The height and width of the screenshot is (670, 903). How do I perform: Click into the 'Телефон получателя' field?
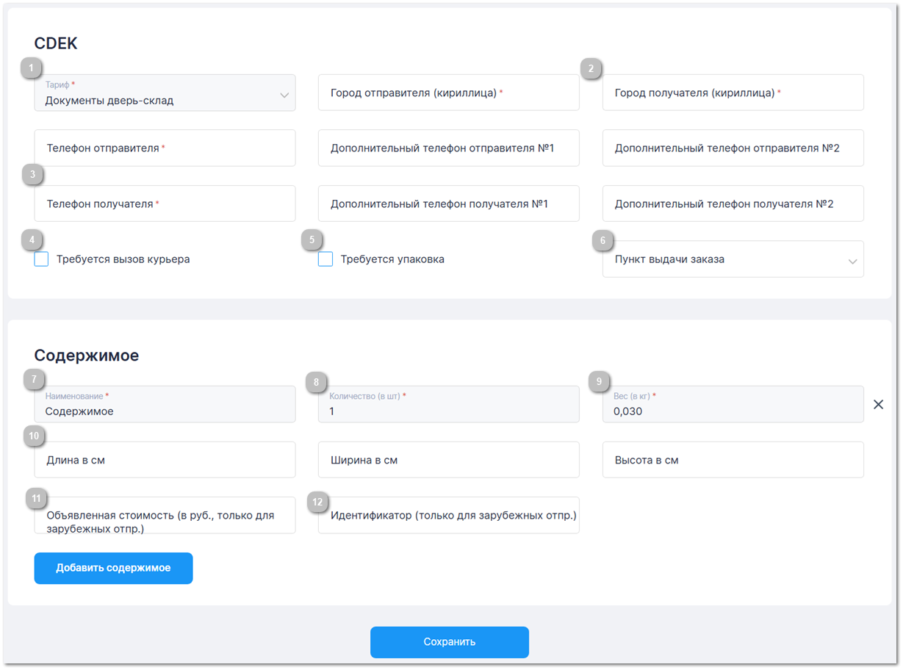click(165, 204)
